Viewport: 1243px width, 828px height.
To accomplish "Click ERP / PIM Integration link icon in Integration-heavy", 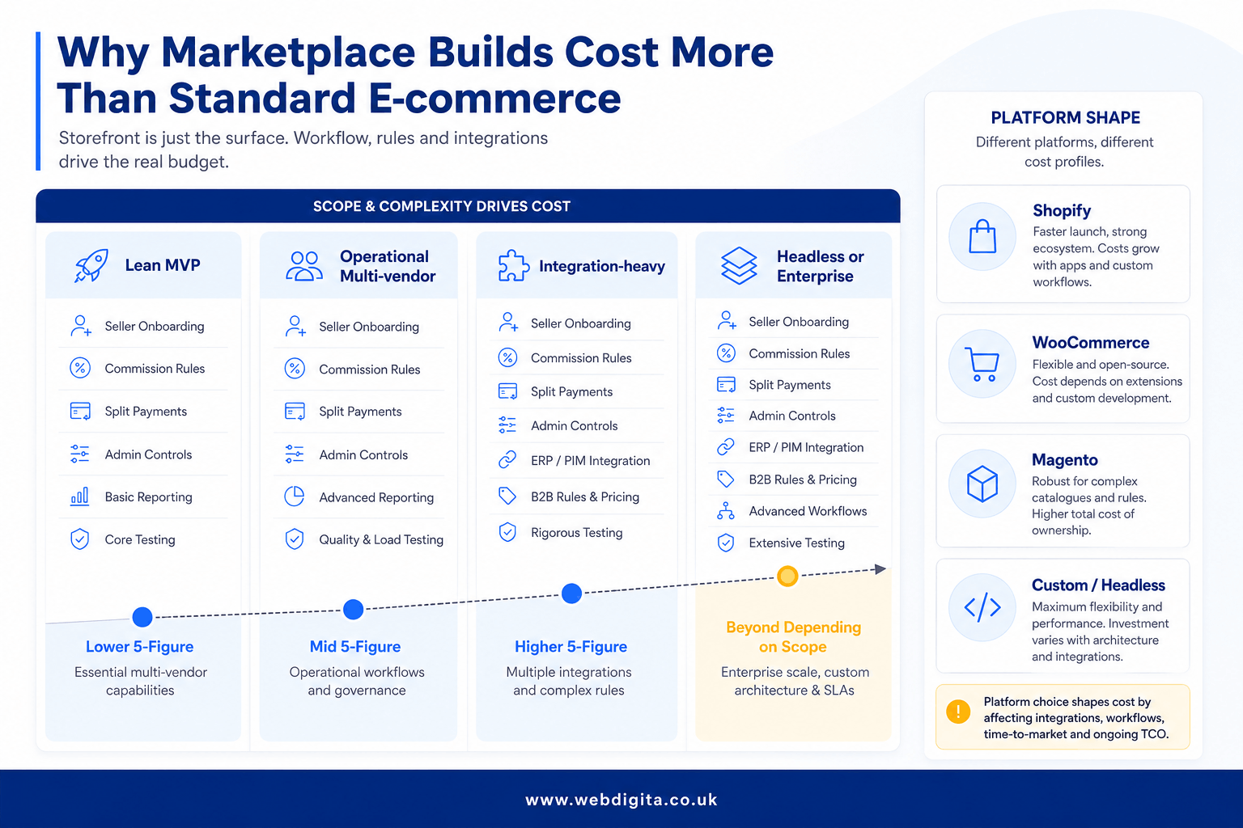I will pos(507,460).
